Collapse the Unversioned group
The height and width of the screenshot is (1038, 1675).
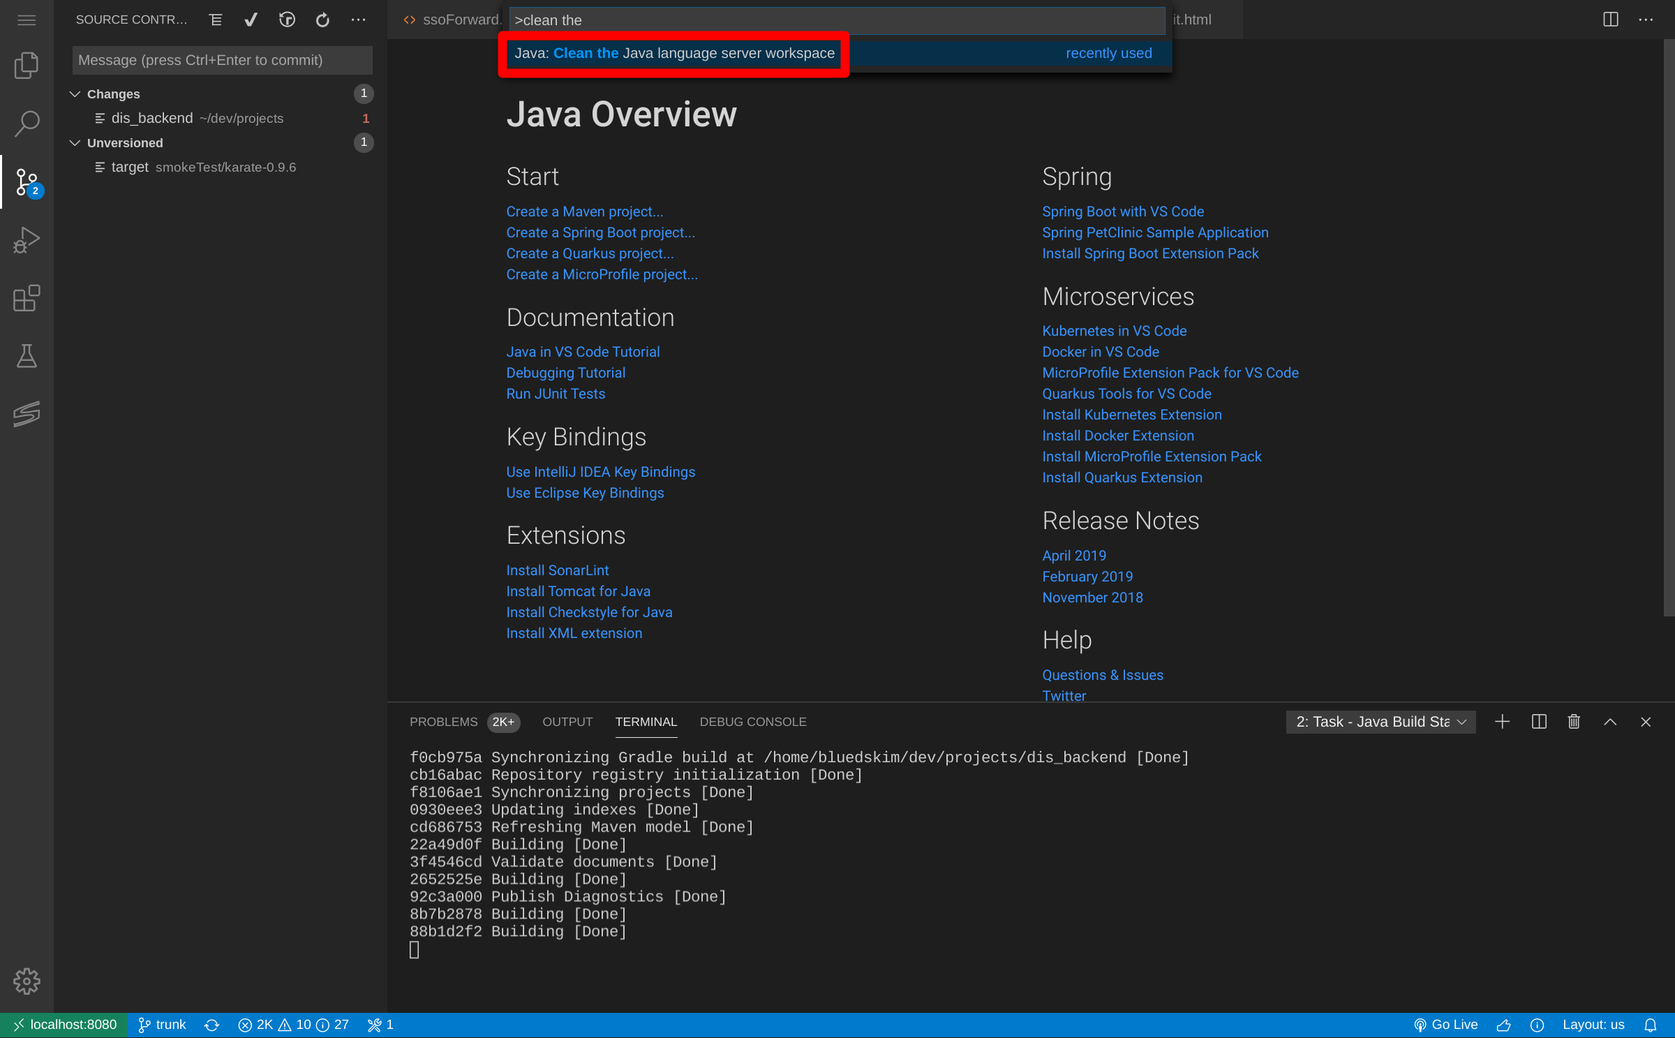[x=75, y=142]
